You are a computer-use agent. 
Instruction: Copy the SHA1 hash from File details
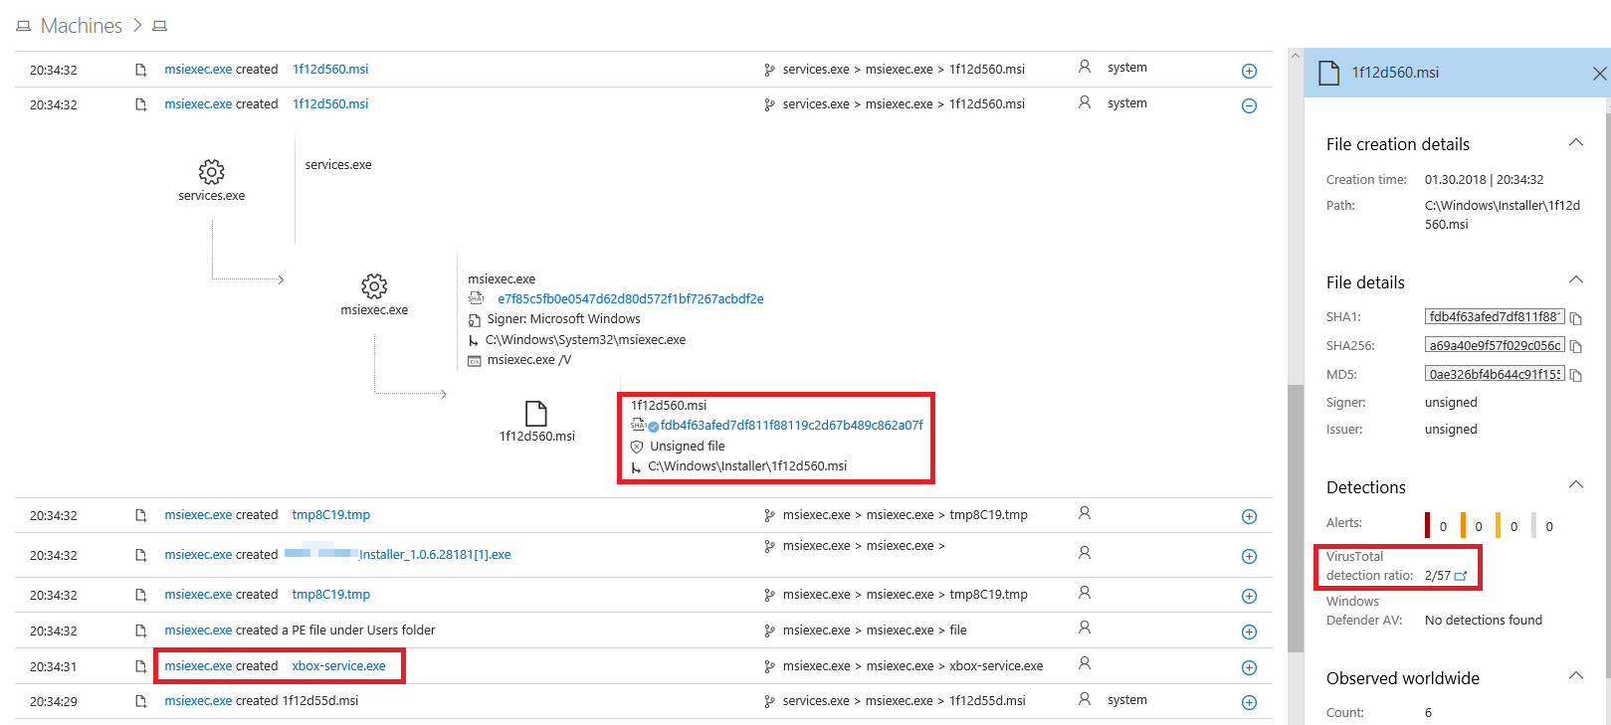pyautogui.click(x=1575, y=318)
